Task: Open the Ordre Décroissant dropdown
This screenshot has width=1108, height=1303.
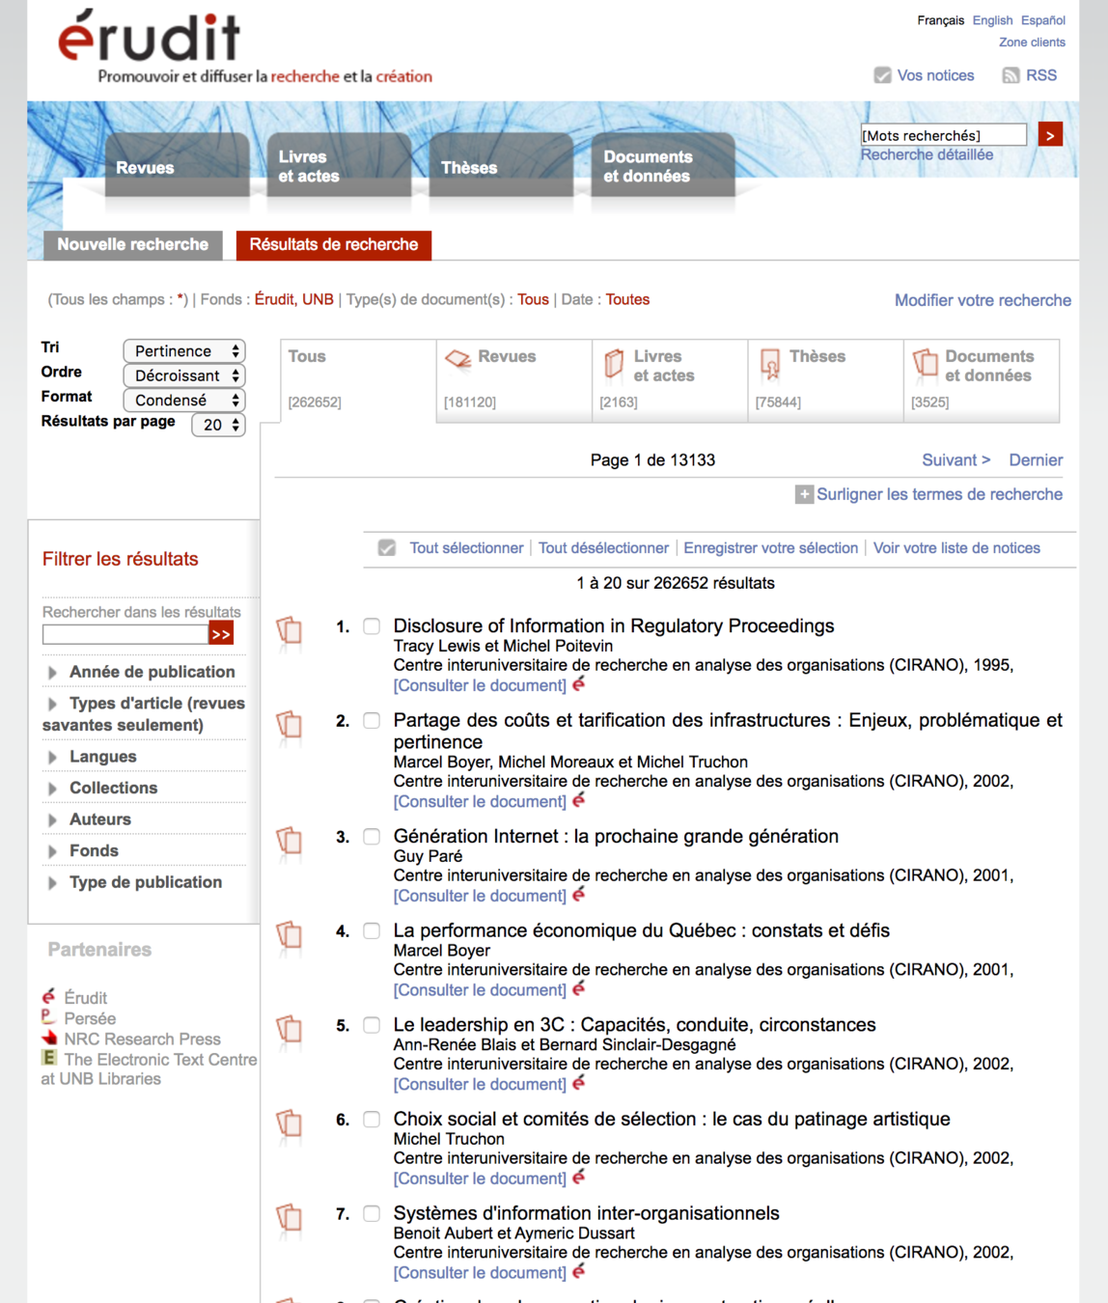Action: click(184, 375)
